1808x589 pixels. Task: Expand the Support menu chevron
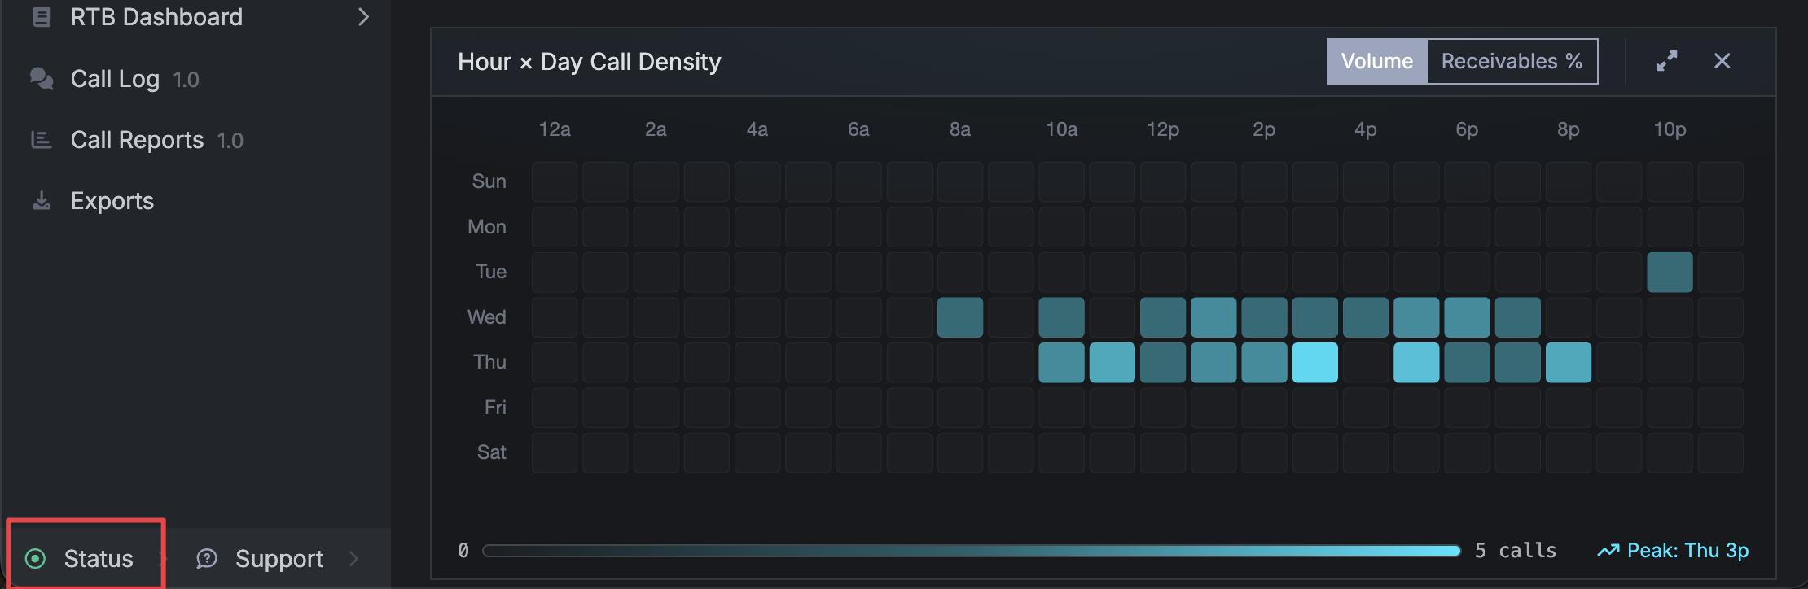pos(353,558)
